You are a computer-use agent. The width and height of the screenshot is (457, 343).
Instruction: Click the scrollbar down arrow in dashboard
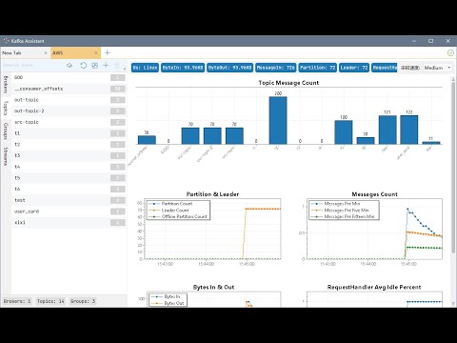(x=453, y=304)
